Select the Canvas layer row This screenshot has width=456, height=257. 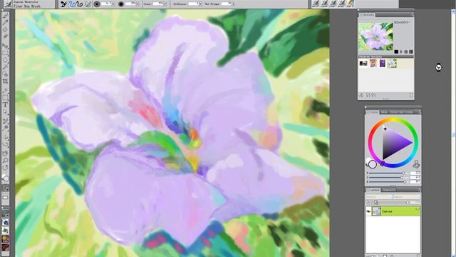tap(393, 211)
